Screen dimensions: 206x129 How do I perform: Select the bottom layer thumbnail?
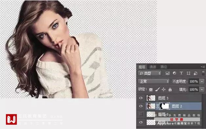point(151,122)
